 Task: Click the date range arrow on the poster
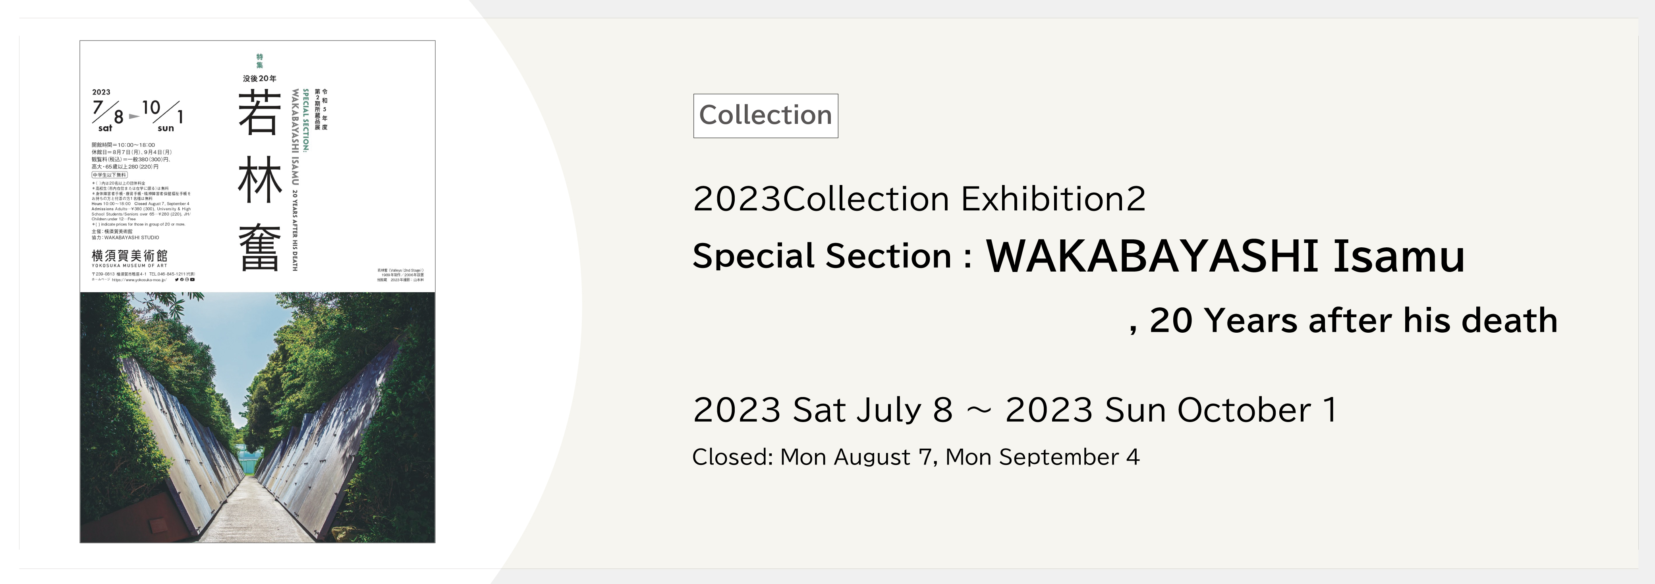(134, 116)
